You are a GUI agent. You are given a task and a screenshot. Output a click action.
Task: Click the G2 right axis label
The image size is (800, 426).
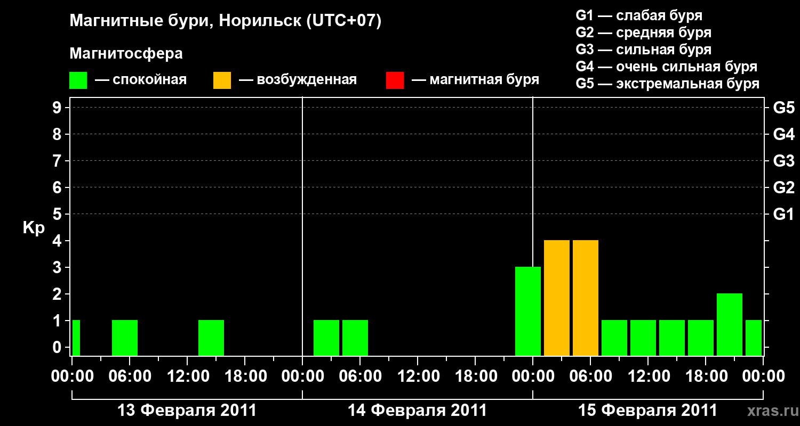[783, 187]
